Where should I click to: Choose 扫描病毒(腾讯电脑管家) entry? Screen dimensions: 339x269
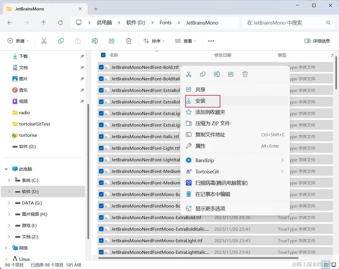click(235, 183)
